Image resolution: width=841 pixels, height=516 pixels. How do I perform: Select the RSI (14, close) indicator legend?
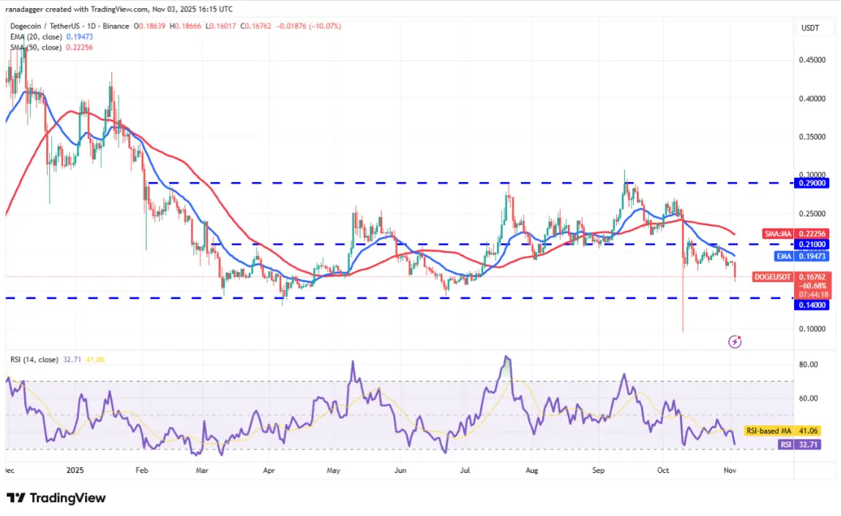coord(57,360)
